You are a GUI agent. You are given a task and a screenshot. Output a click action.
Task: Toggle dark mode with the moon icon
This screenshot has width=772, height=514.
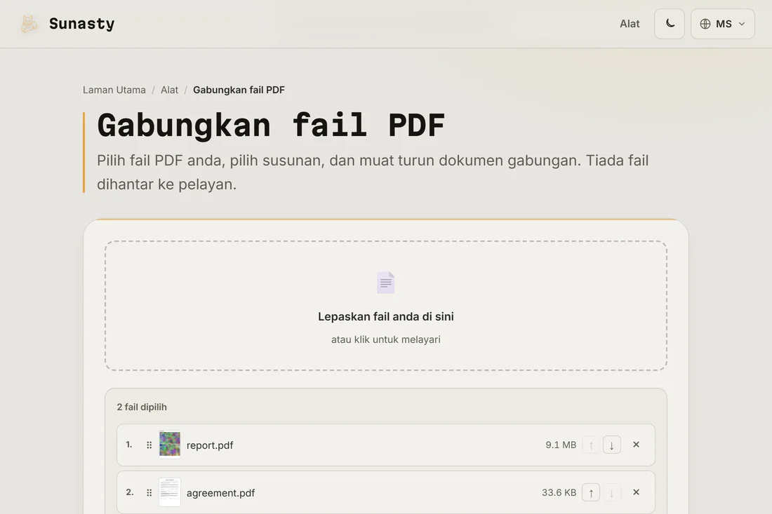669,24
